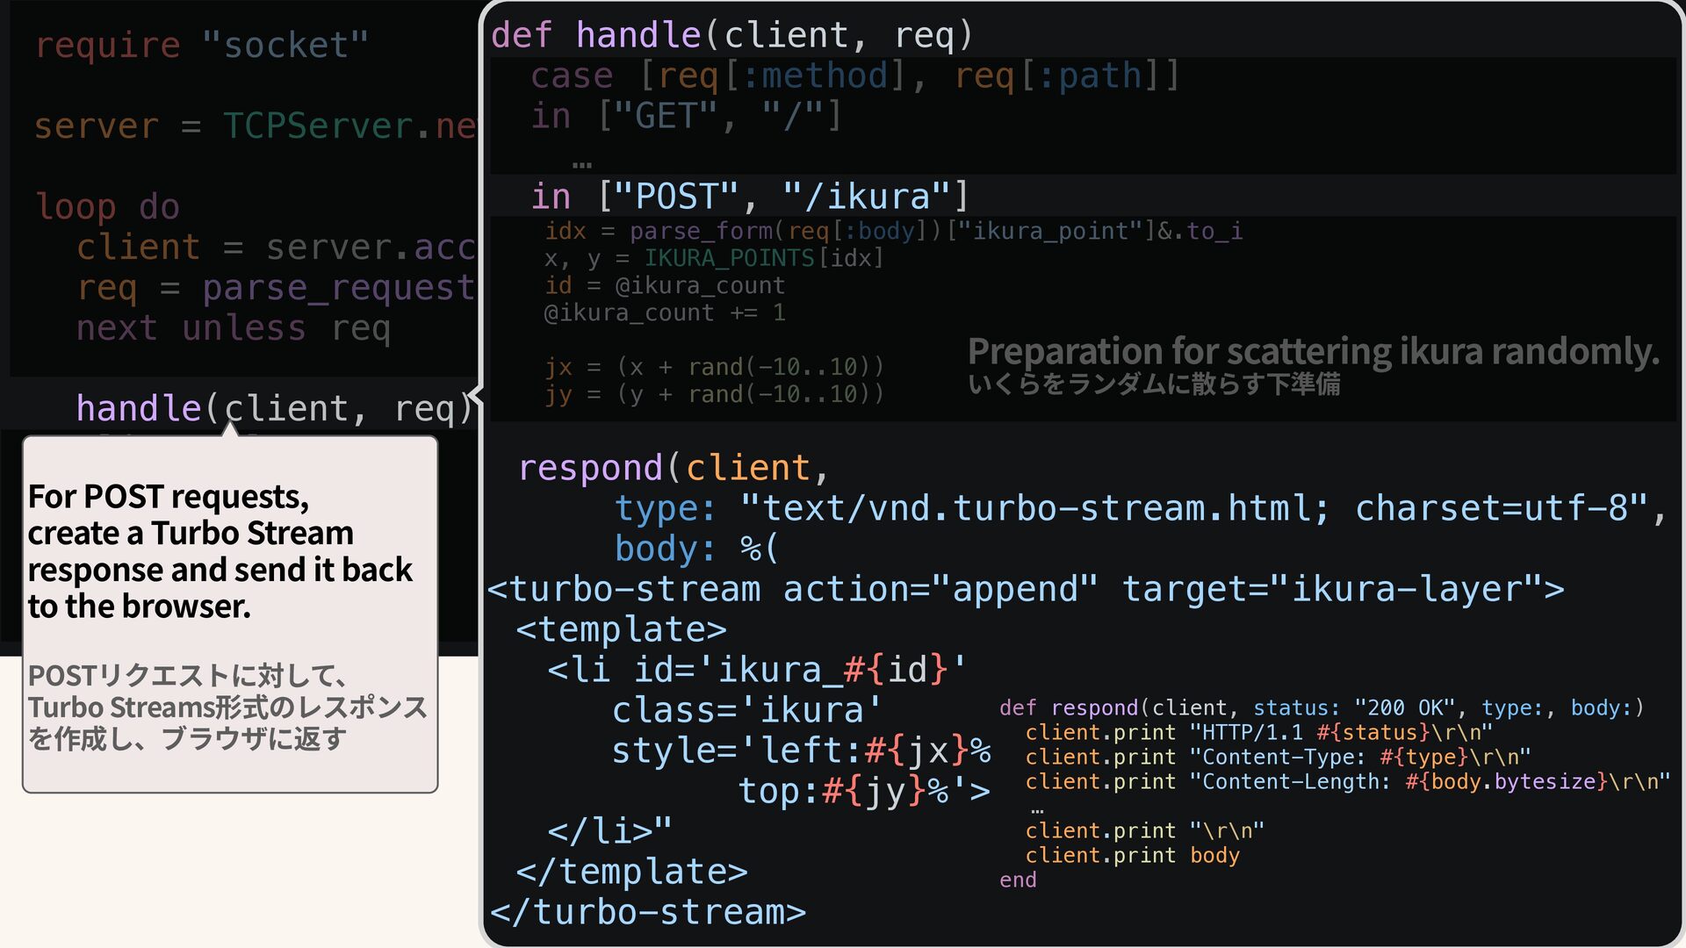Click the Content-Length print line
1686x948 pixels.
tap(1347, 781)
